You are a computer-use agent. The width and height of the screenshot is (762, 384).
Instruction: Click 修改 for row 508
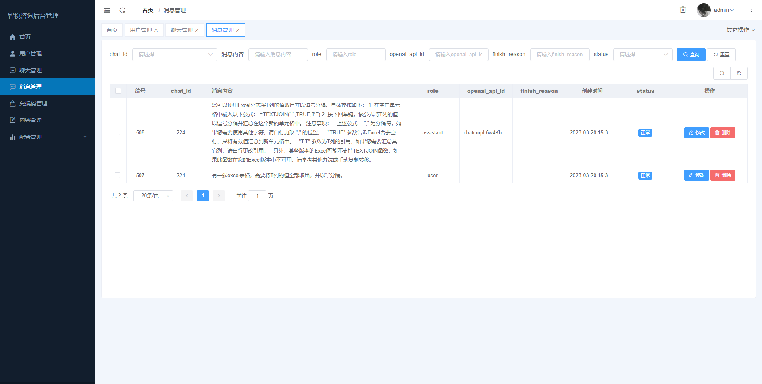pyautogui.click(x=697, y=133)
